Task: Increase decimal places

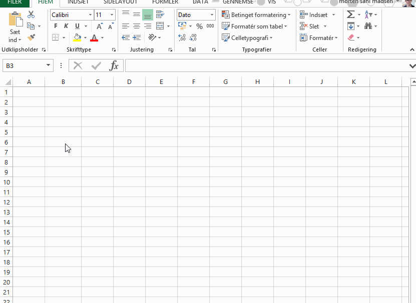Action: (182, 37)
